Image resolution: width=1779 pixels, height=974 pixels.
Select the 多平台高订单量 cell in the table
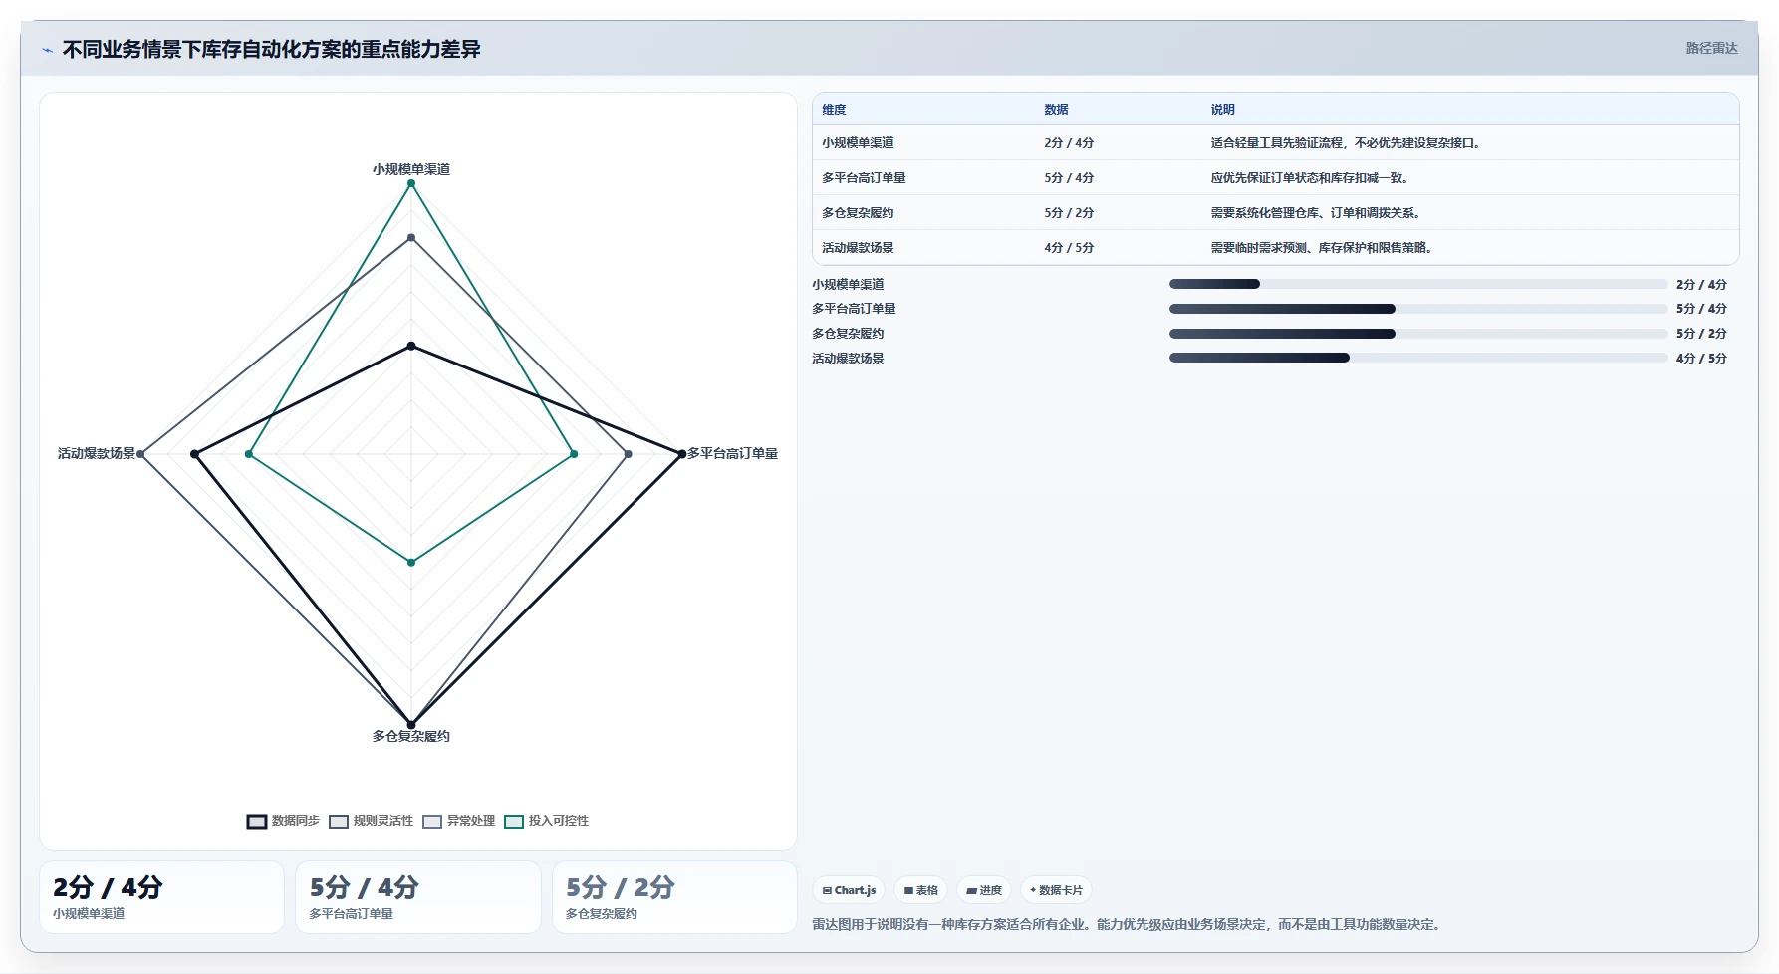click(x=864, y=178)
